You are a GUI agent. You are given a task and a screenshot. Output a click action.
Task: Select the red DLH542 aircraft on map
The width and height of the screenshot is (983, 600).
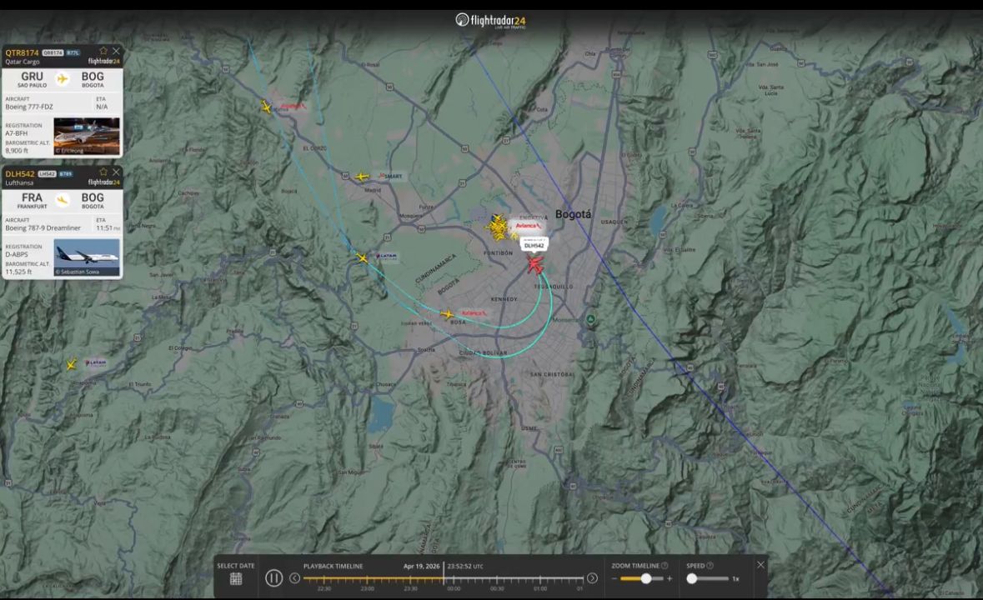[x=534, y=265]
